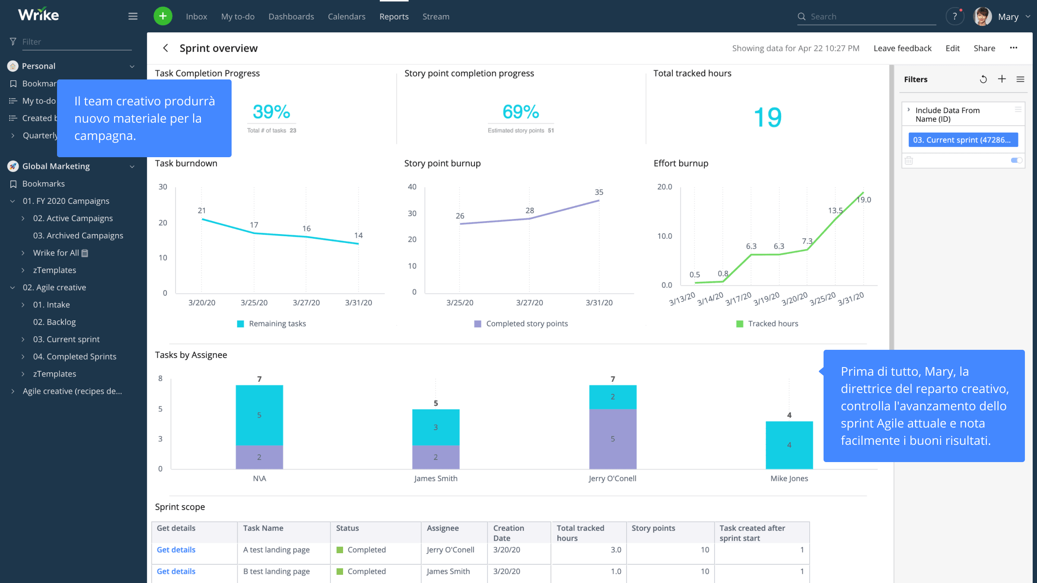
Task: Click Tracked hours legend swatch
Action: [740, 323]
